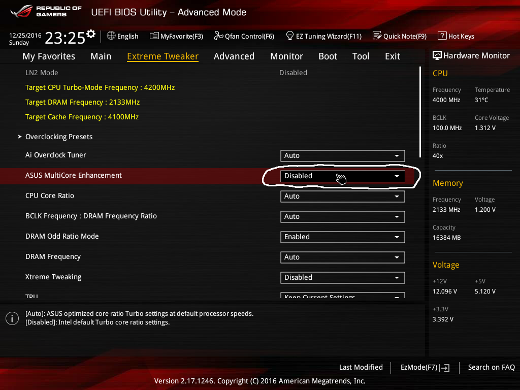Click the memory Capacity 16384 MB value
The height and width of the screenshot is (390, 520).
[x=446, y=238]
